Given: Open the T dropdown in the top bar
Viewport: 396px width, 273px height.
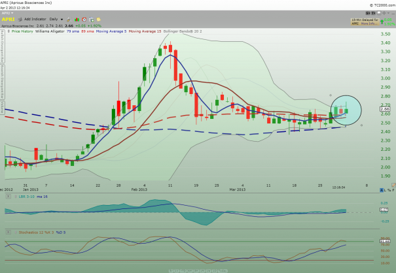Looking at the screenshot, I should [373, 13].
